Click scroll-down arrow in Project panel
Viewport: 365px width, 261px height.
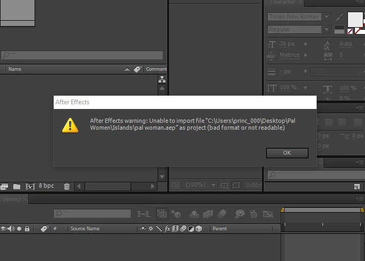coord(162,177)
